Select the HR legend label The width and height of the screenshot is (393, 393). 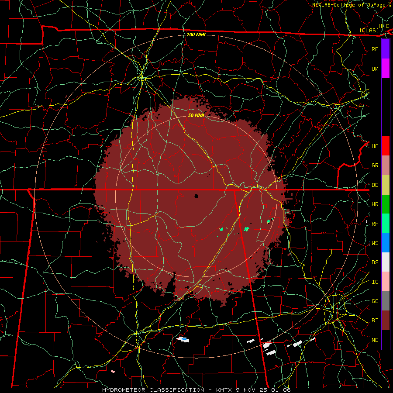375,204
